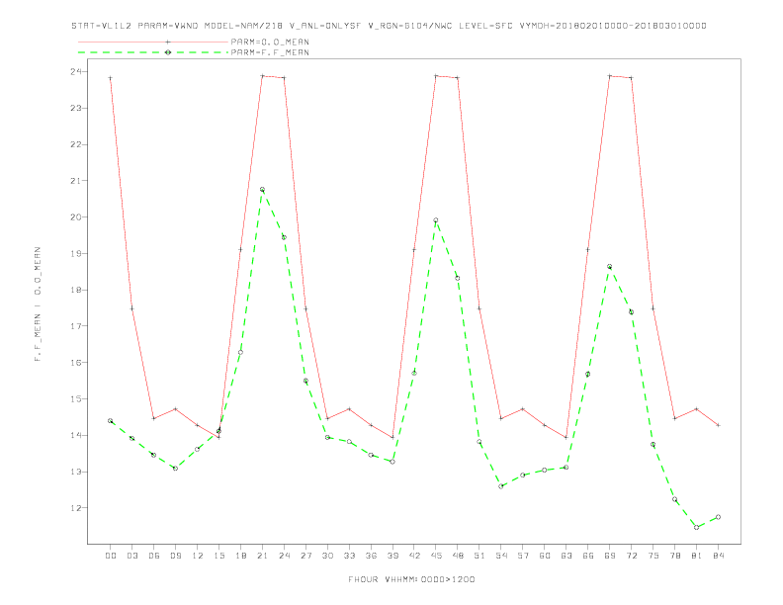The width and height of the screenshot is (783, 605).
Task: Click forecast hour 00 on x-axis
Action: pos(111,556)
